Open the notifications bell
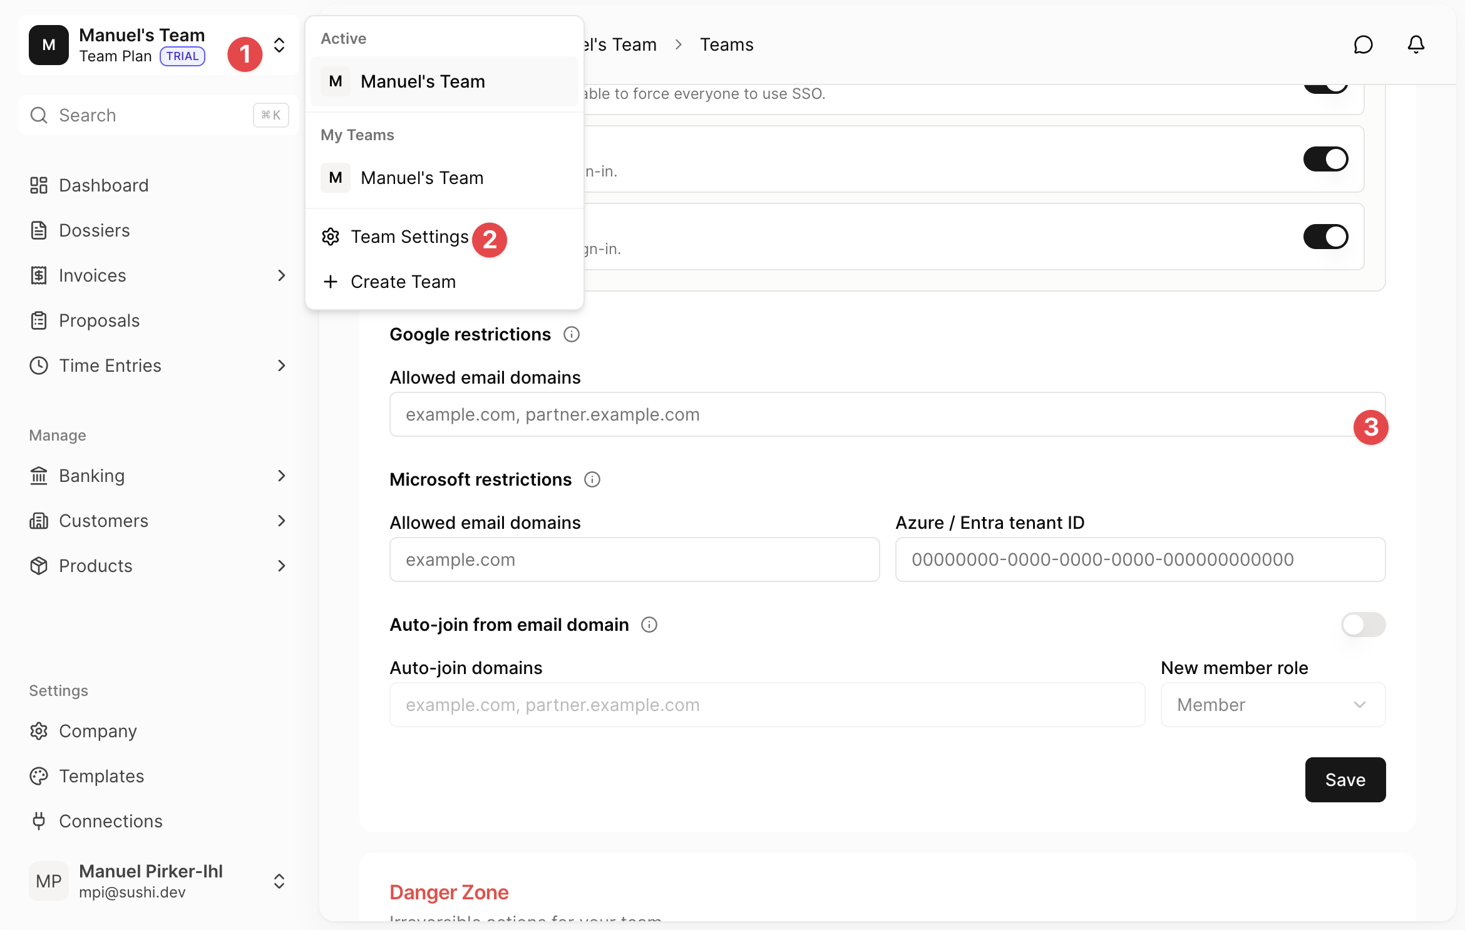The image size is (1465, 930). pos(1416,44)
